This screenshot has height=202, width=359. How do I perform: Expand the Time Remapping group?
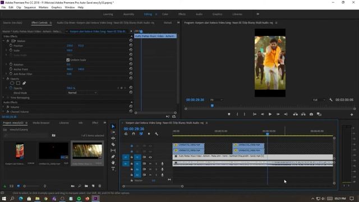tap(3, 98)
